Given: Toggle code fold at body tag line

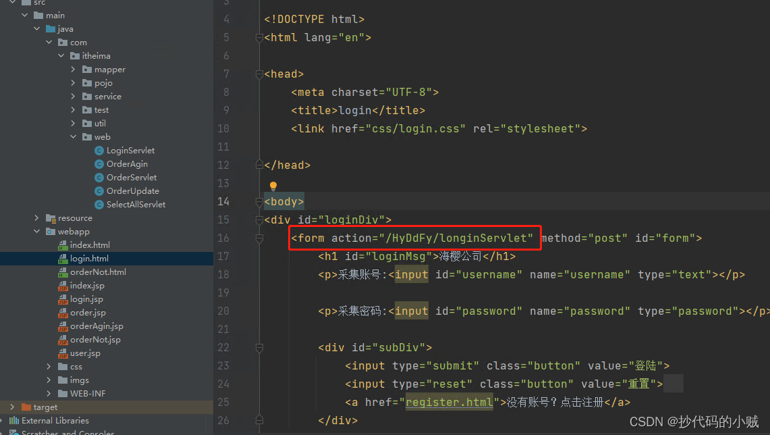Looking at the screenshot, I should (259, 201).
